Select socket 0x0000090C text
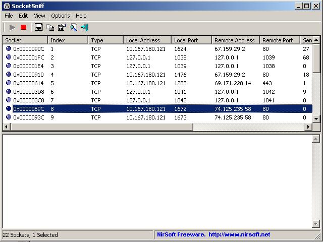Screen dimensions: 323x242 pyautogui.click(x=29, y=49)
